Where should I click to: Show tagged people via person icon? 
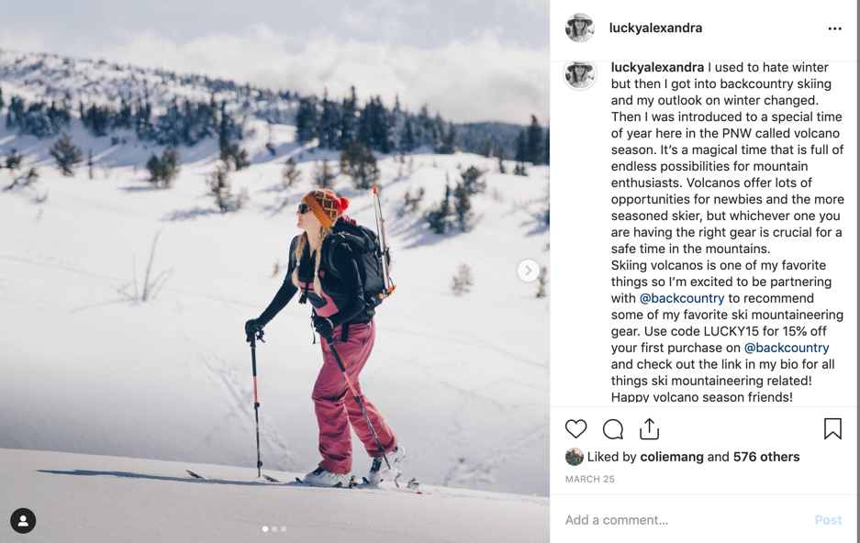(x=23, y=521)
